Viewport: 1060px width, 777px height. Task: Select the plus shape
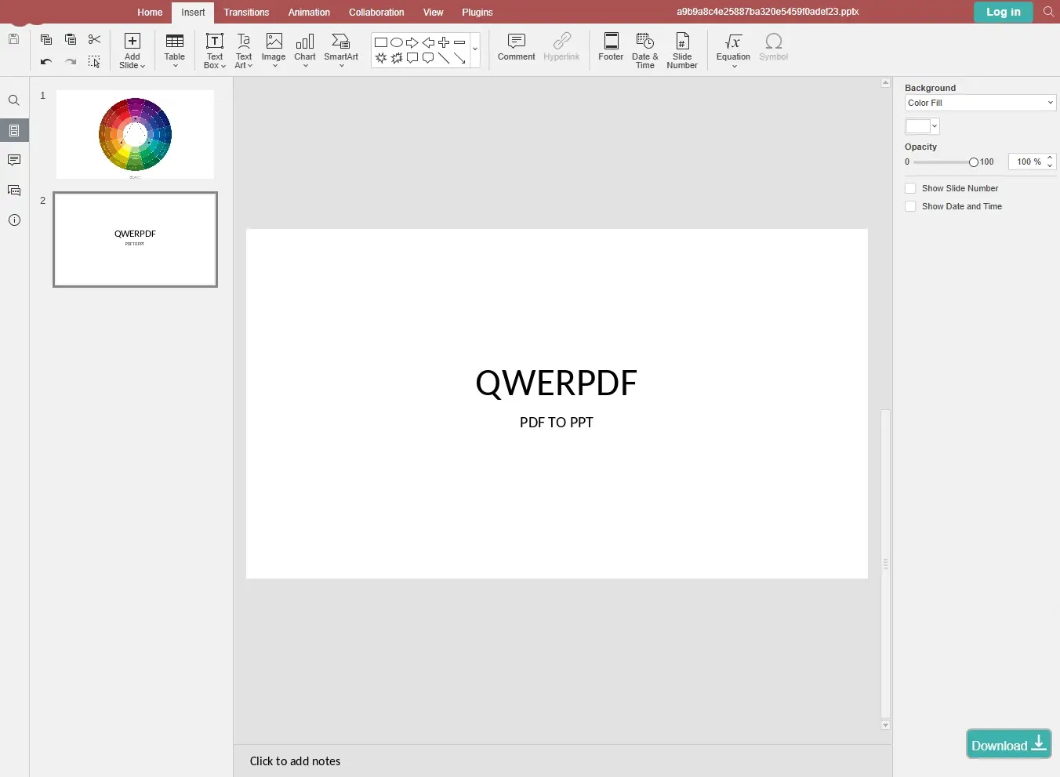444,42
